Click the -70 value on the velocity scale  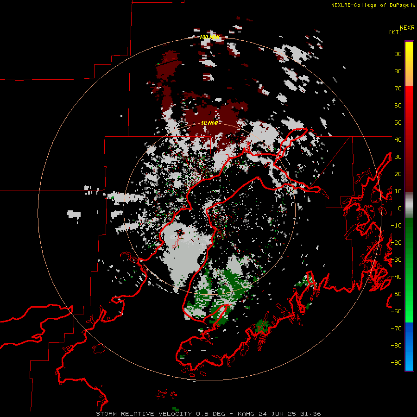coord(396,329)
